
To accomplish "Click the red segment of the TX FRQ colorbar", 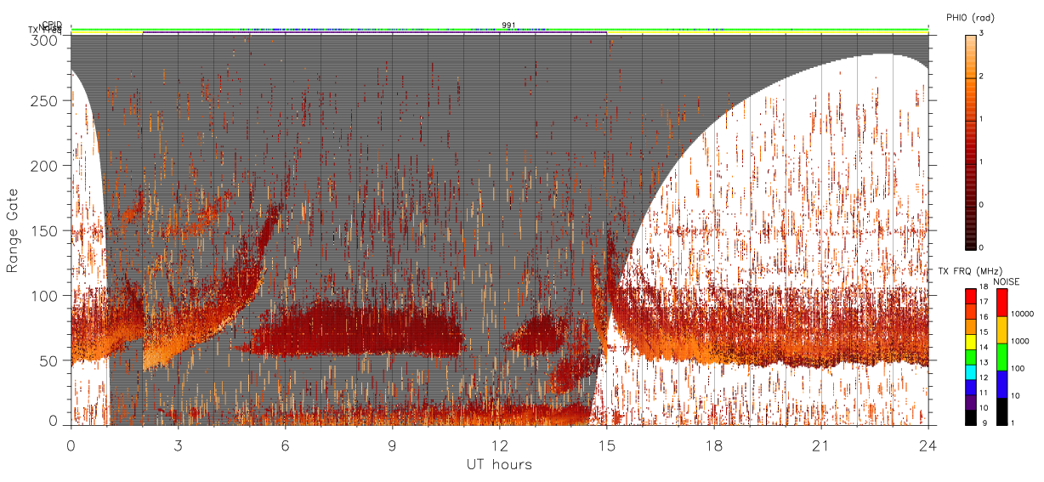I will coord(969,296).
